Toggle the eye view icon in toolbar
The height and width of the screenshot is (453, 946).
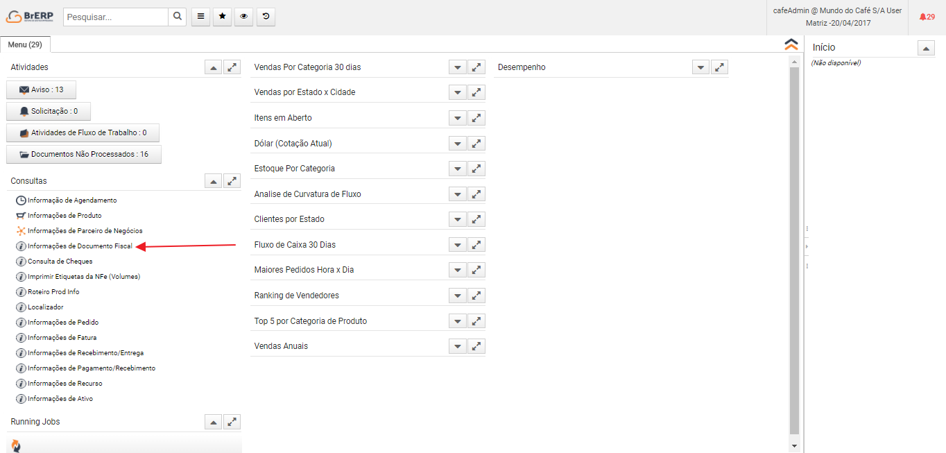pos(243,17)
